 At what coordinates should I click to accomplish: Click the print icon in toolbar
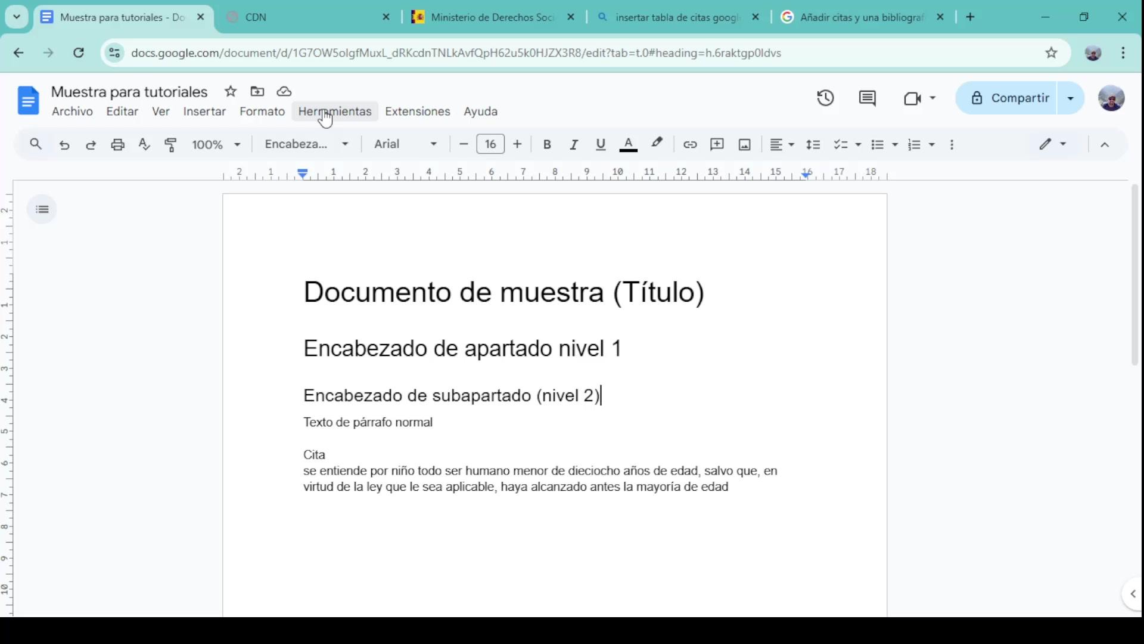tap(117, 144)
